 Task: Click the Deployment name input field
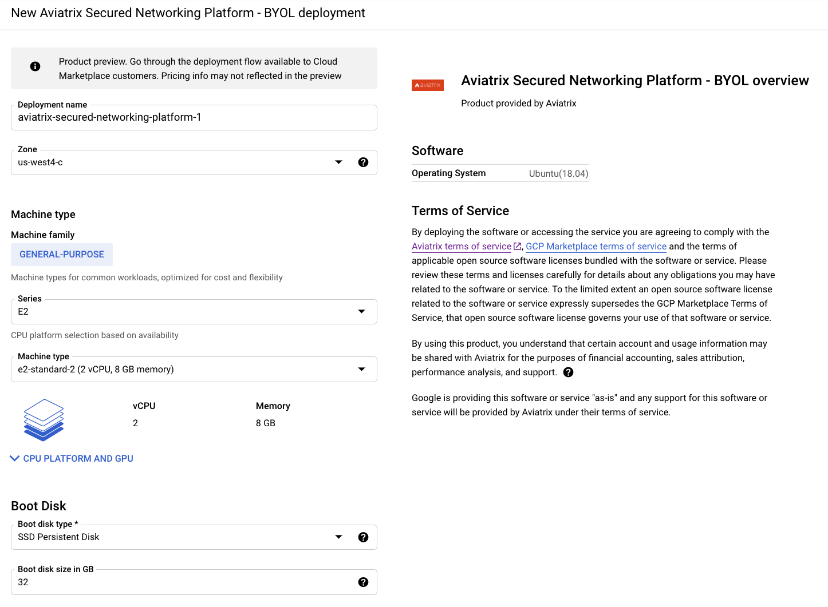194,117
